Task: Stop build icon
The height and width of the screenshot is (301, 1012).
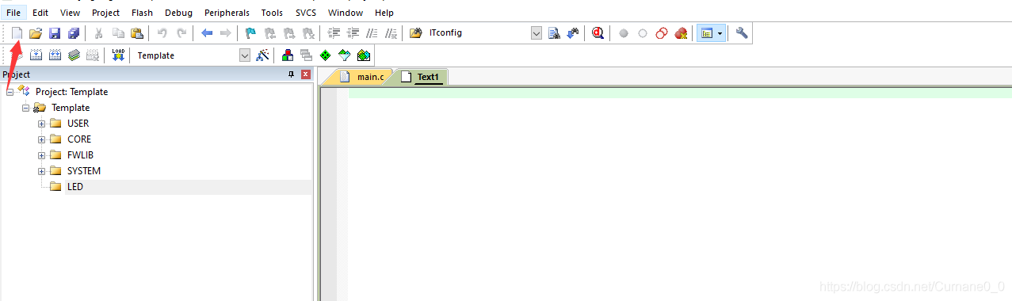Action: (x=93, y=55)
